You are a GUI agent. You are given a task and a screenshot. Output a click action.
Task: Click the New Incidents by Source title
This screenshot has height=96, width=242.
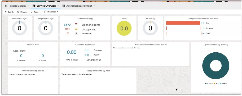33,71
